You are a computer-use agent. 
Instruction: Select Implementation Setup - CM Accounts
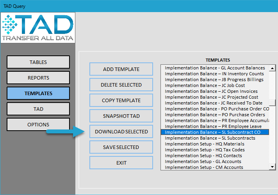(x=215, y=167)
